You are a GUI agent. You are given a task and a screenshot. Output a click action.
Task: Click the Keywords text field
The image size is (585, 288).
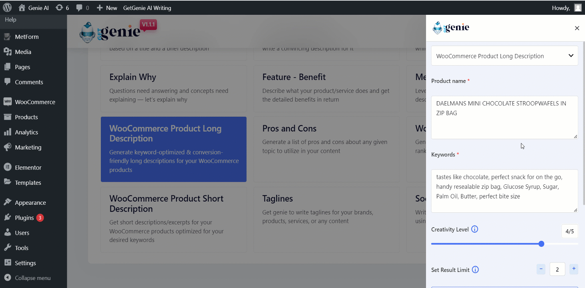[x=505, y=191]
